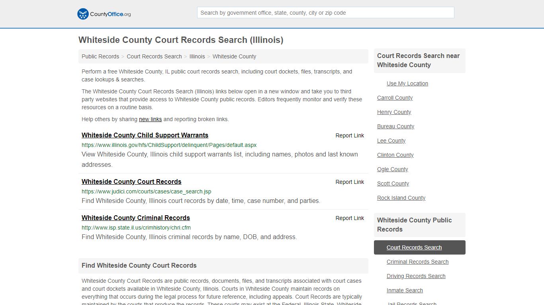
Task: Go to Illinois breadcrumb link
Action: pyautogui.click(x=197, y=56)
